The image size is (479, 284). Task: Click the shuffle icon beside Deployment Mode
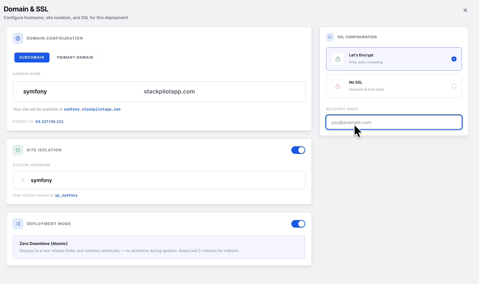pos(18,224)
